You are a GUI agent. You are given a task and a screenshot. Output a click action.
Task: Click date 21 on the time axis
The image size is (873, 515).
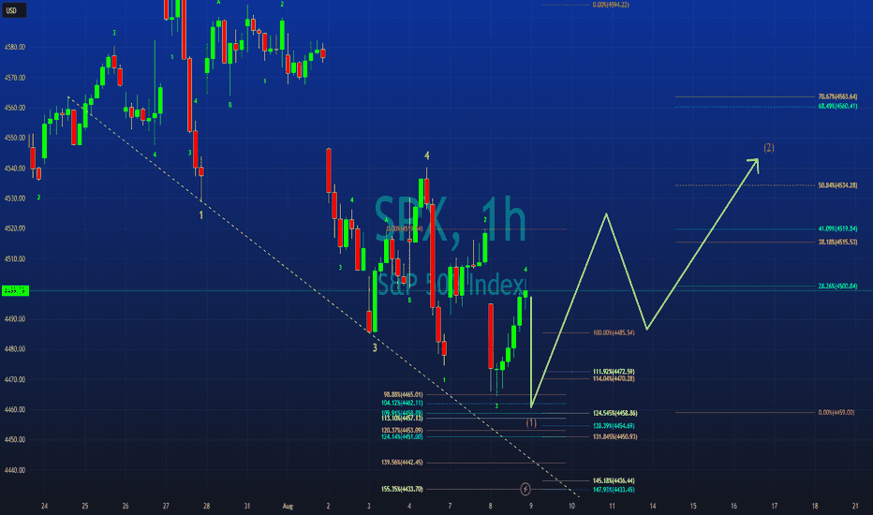855,506
